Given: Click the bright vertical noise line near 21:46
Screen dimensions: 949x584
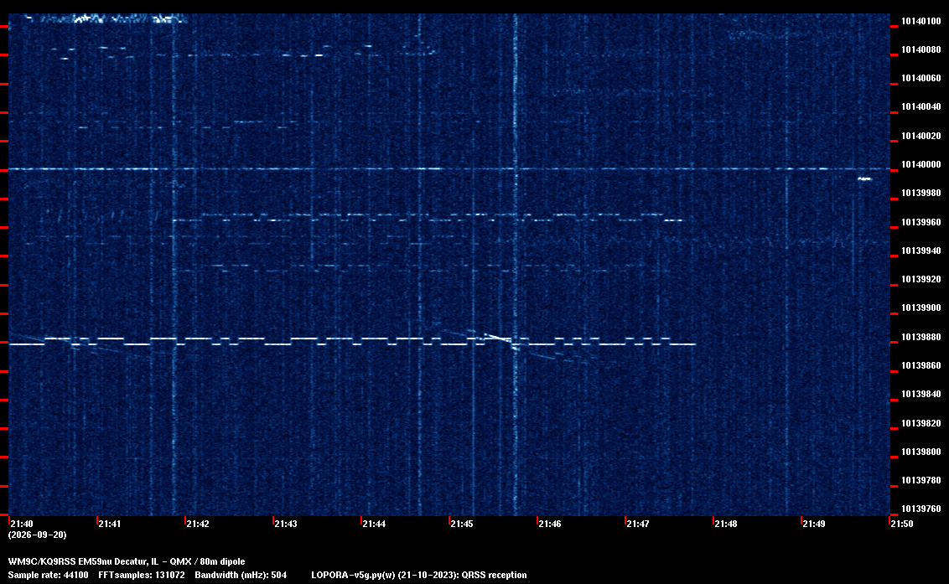Looking at the screenshot, I should (516, 265).
